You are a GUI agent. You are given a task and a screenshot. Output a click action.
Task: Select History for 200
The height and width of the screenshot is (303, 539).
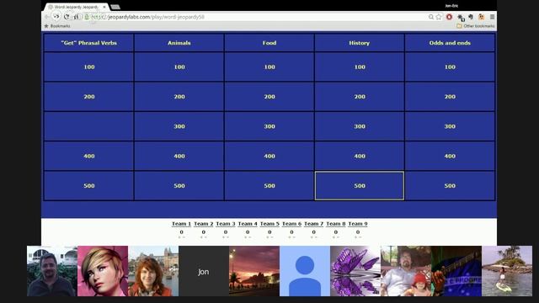(x=360, y=97)
